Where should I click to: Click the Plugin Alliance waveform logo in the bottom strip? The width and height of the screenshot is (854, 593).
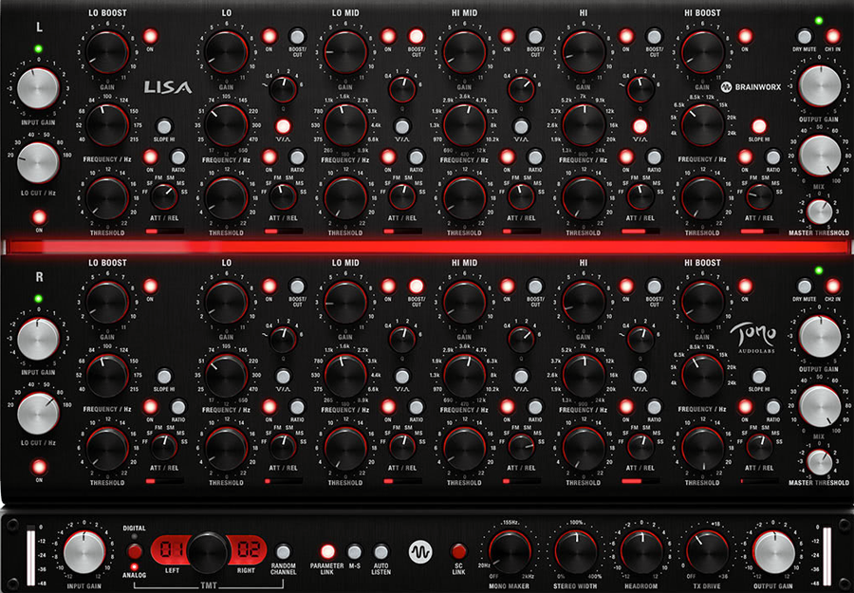pos(419,551)
